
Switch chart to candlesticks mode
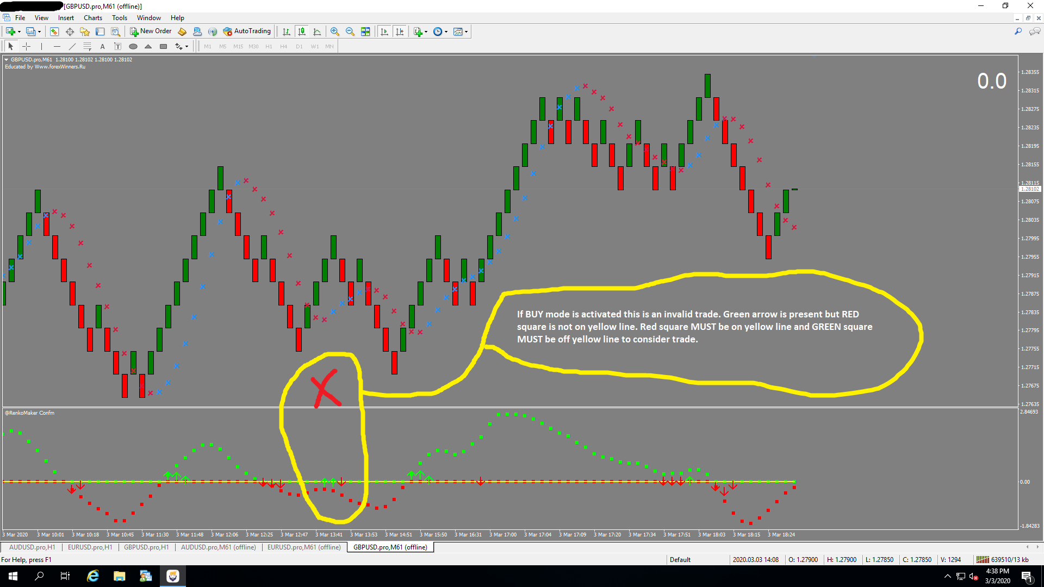click(x=302, y=32)
